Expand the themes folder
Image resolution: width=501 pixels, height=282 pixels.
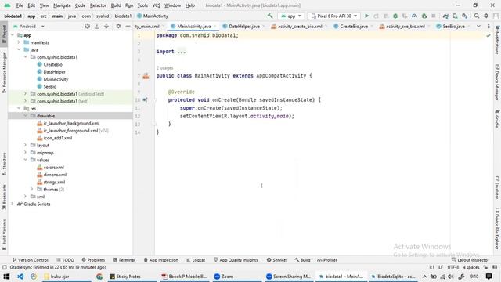click(x=32, y=190)
